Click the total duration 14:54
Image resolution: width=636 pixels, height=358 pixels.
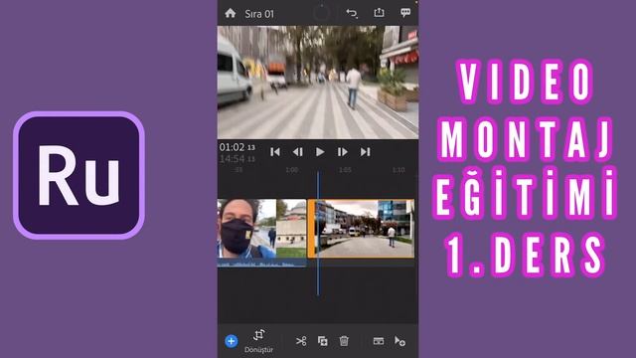[x=238, y=159]
